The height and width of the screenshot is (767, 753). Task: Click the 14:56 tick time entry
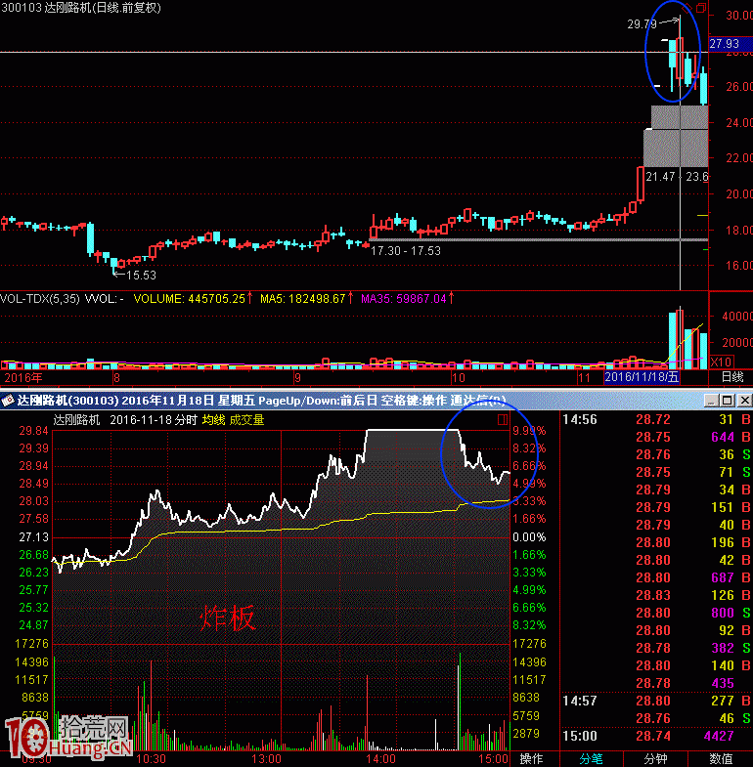[580, 419]
